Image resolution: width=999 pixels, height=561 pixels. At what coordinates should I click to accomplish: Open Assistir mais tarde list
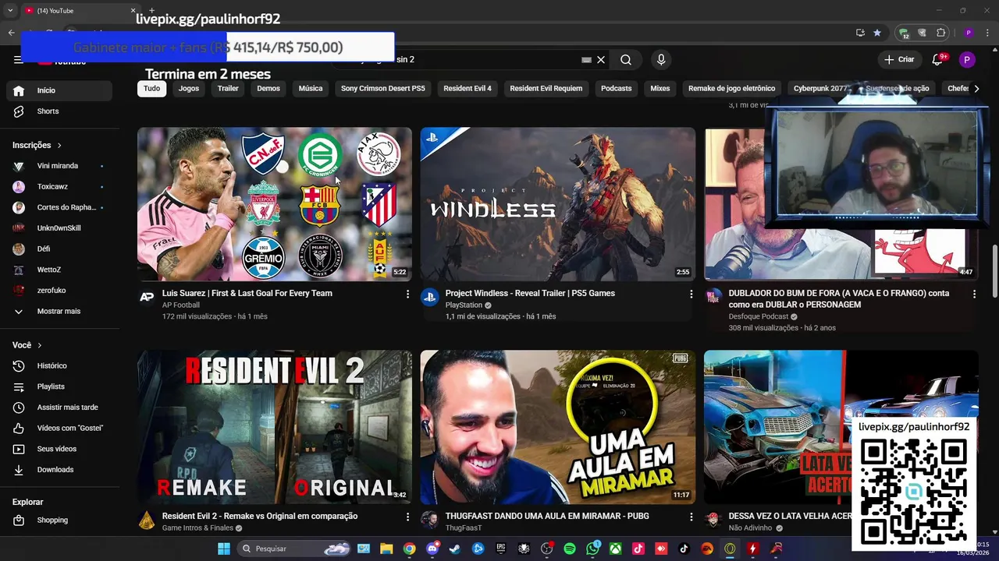point(59,408)
